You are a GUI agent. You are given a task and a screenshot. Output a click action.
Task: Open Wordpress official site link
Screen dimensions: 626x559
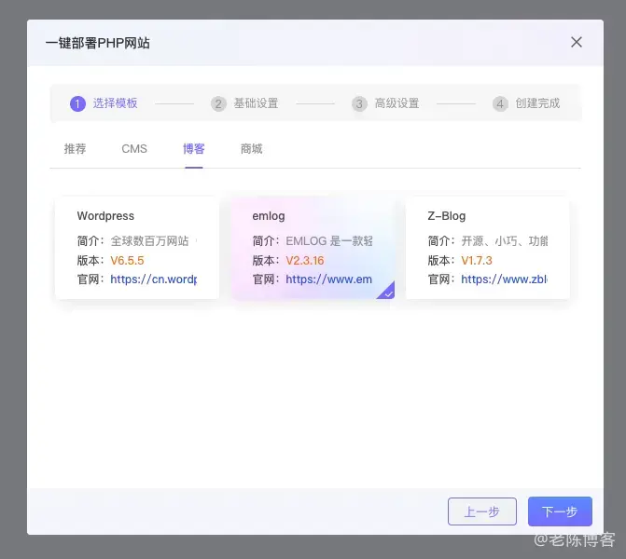click(154, 279)
